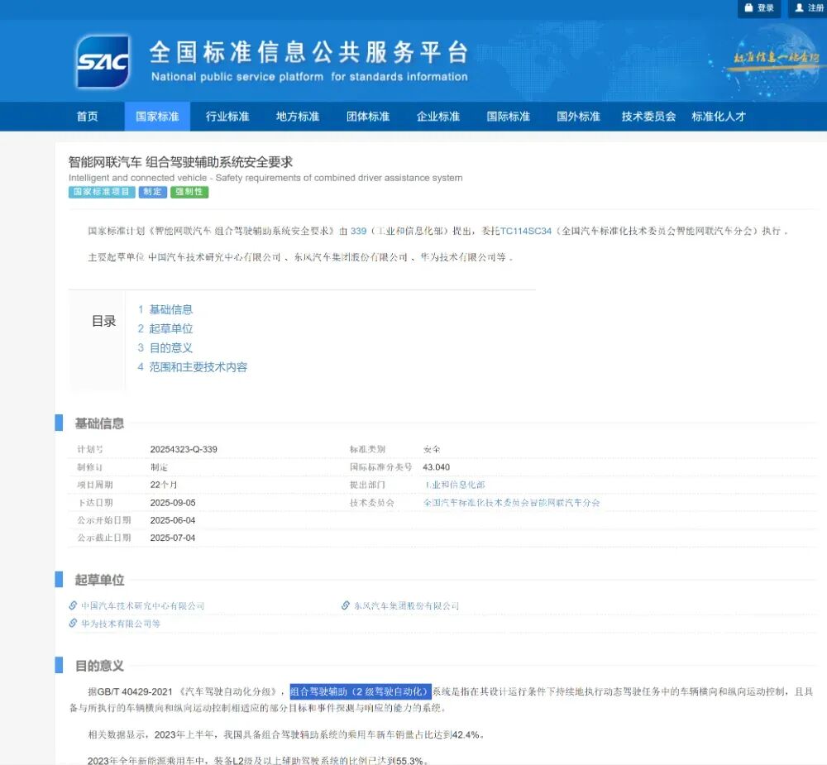Click the SAC logo in the header
Image resolution: width=827 pixels, height=765 pixels.
pyautogui.click(x=103, y=60)
